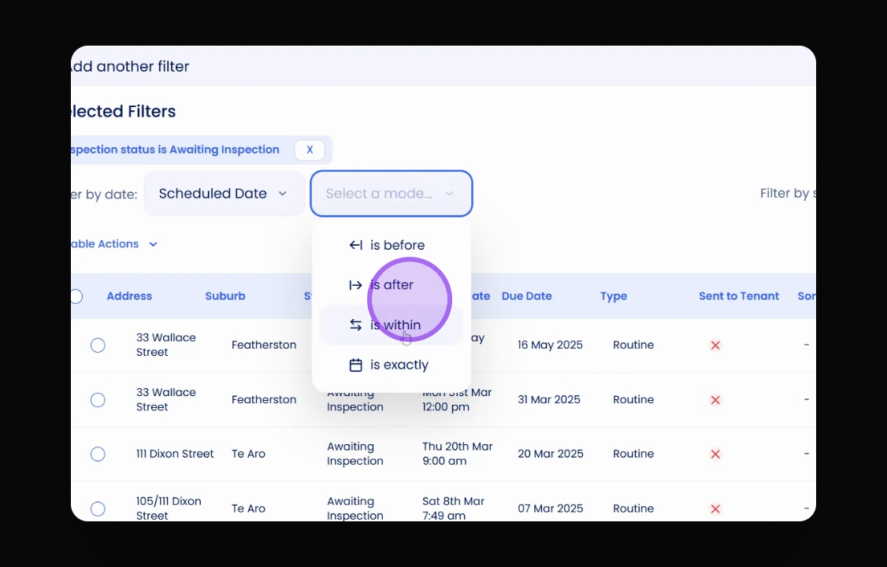Select the row with due date 31 Mar 2025
Image resolution: width=887 pixels, height=567 pixels.
point(98,400)
